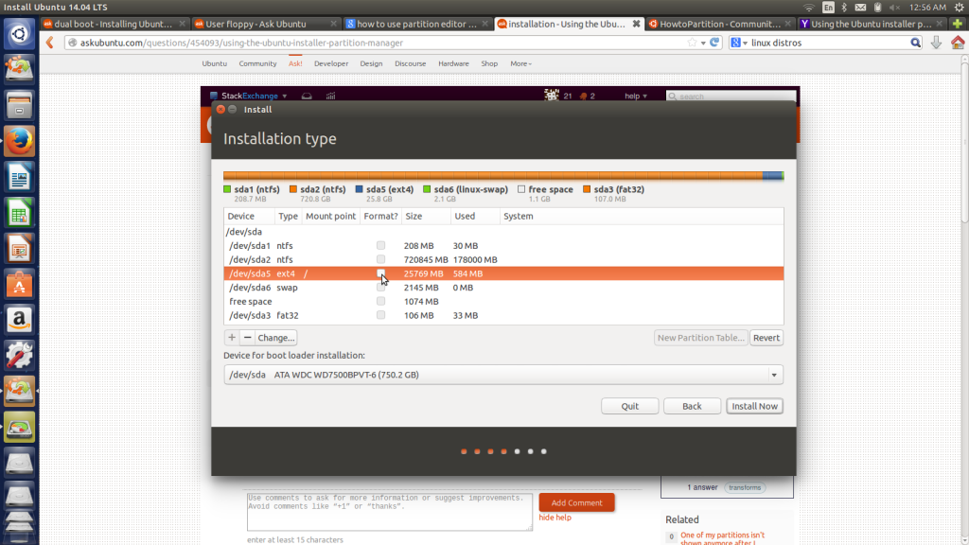Click the remove partition minus button
The height and width of the screenshot is (545, 969).
[x=247, y=338]
